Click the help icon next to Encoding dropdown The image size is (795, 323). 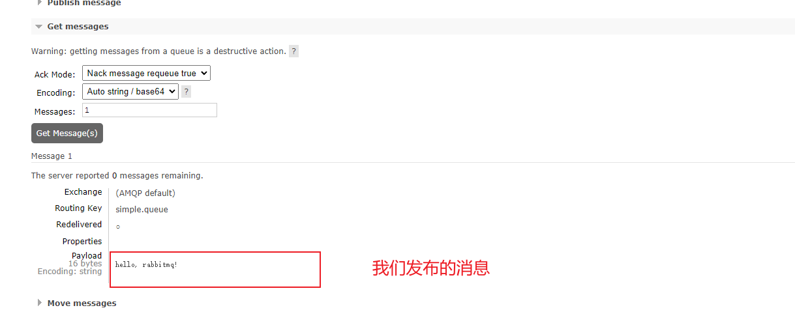[187, 92]
